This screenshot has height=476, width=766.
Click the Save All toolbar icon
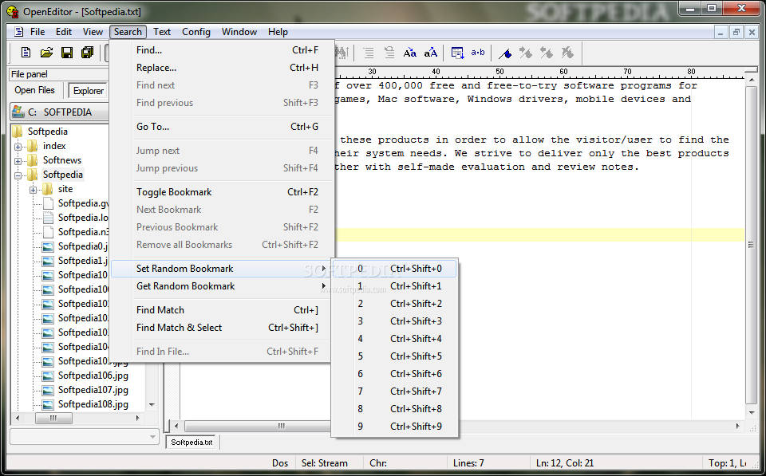tap(88, 53)
